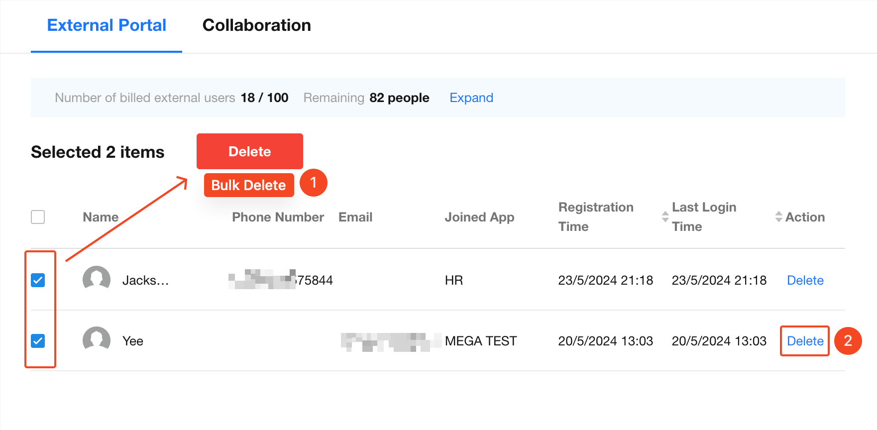Switch to the Collaboration tab
This screenshot has height=430, width=877.
(x=256, y=25)
